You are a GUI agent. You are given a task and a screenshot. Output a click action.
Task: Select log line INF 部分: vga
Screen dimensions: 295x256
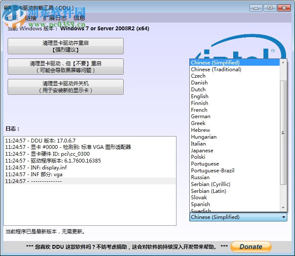click(90, 175)
